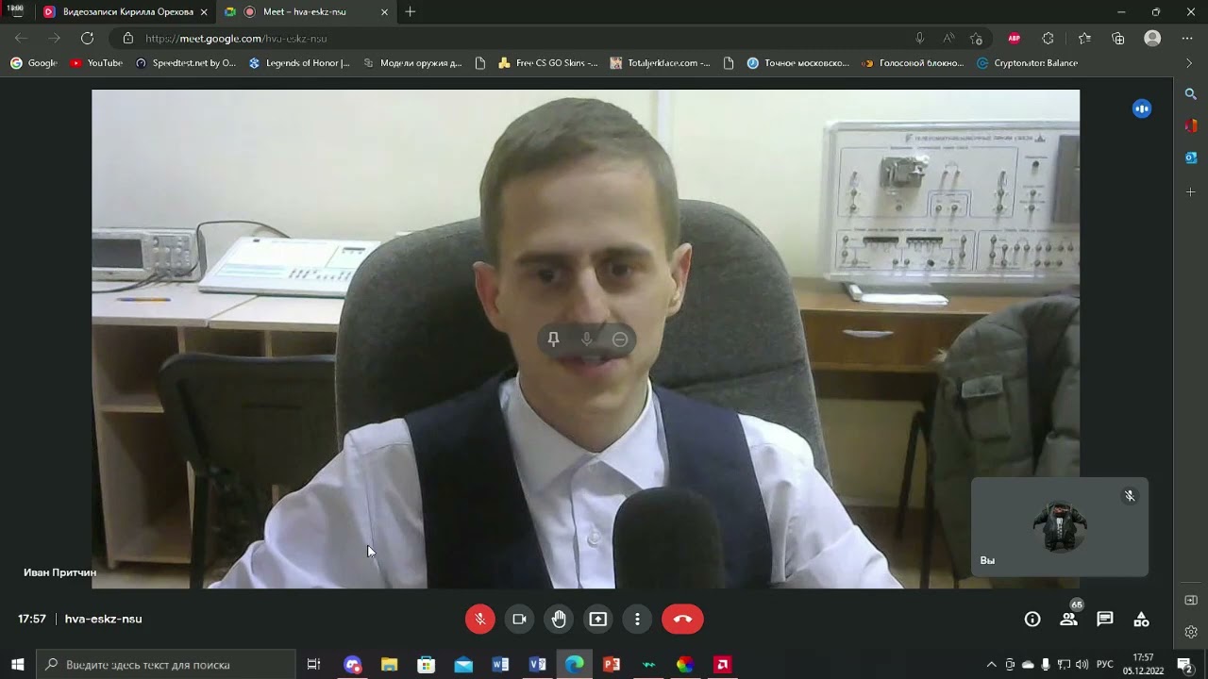Click the participant name Иван Притчин
The height and width of the screenshot is (679, 1208).
60,572
